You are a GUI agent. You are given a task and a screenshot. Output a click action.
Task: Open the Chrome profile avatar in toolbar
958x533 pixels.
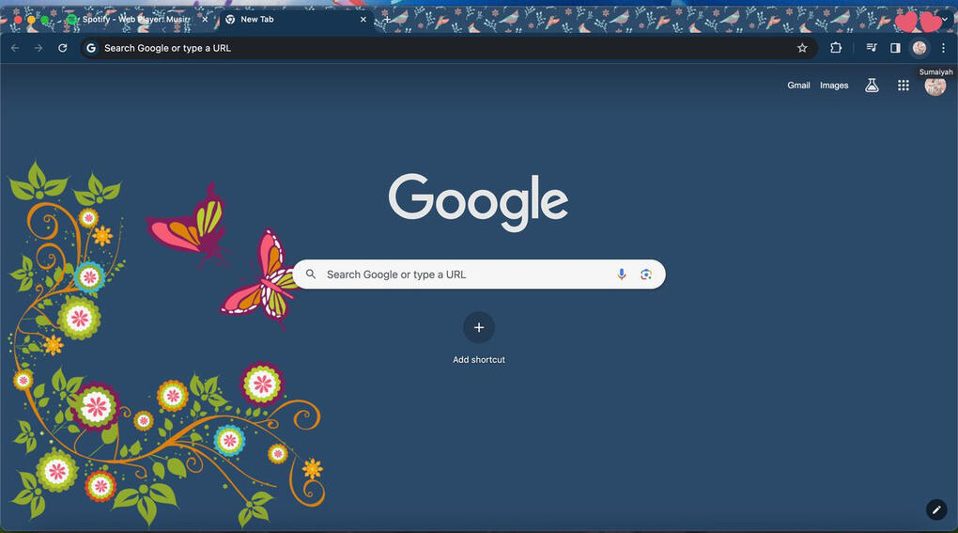pos(919,48)
